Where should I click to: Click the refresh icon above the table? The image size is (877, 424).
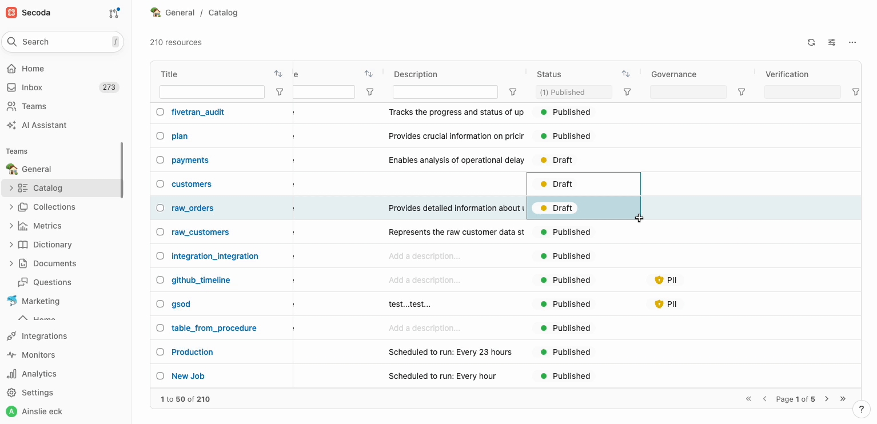[811, 42]
